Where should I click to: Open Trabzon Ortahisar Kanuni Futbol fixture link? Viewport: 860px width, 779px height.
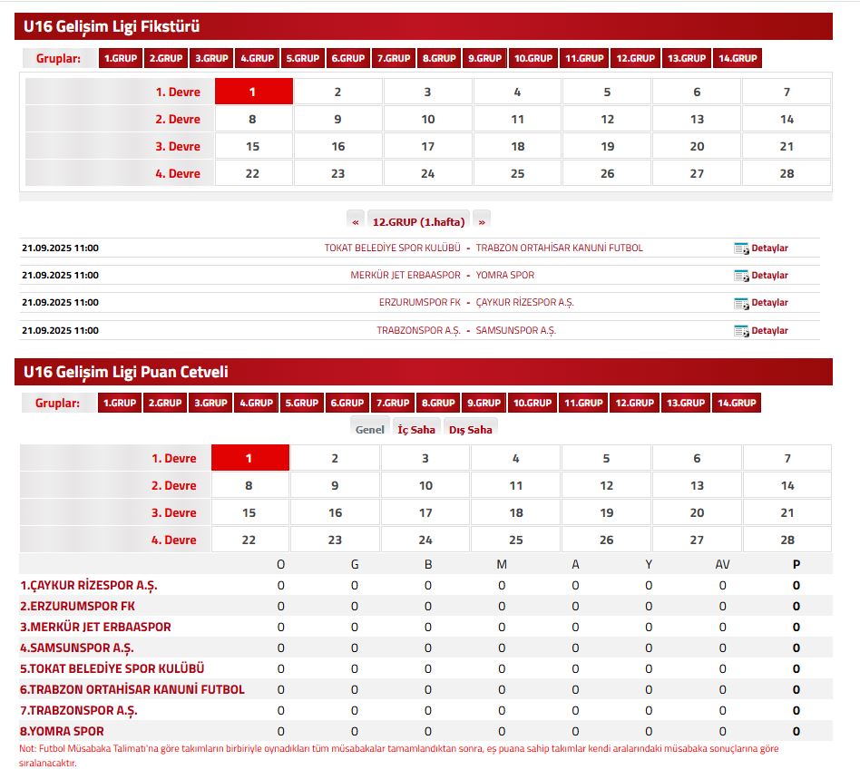point(559,248)
